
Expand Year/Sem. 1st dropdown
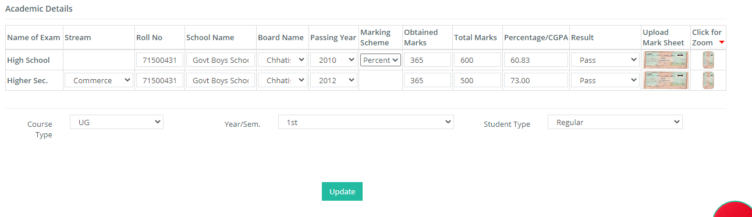click(366, 122)
